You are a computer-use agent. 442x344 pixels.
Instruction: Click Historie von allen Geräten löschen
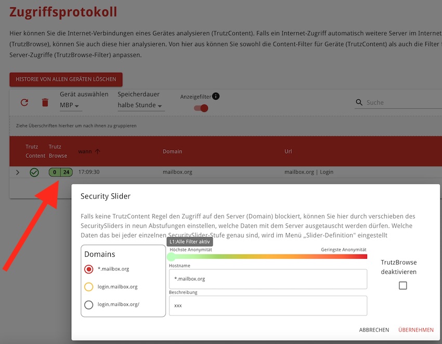coord(66,80)
